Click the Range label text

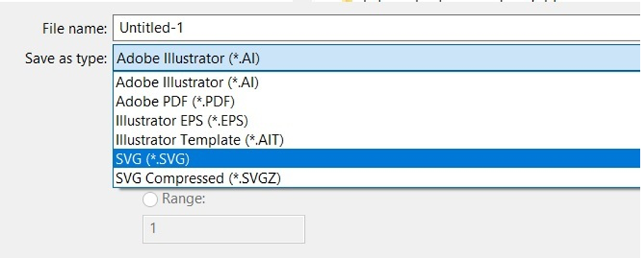point(183,199)
